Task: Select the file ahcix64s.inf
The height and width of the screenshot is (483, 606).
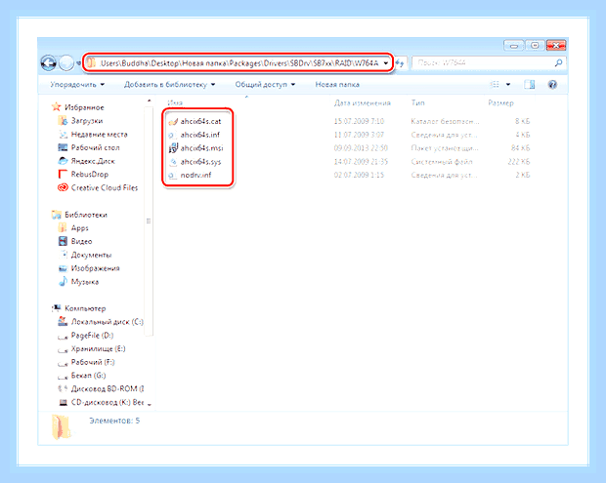Action: click(199, 135)
